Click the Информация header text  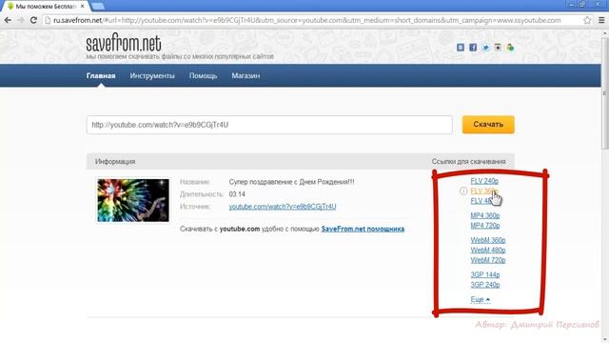[115, 161]
